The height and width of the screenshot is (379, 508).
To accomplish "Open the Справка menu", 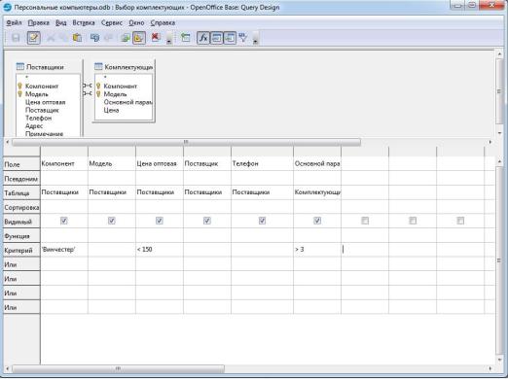I will click(x=163, y=22).
